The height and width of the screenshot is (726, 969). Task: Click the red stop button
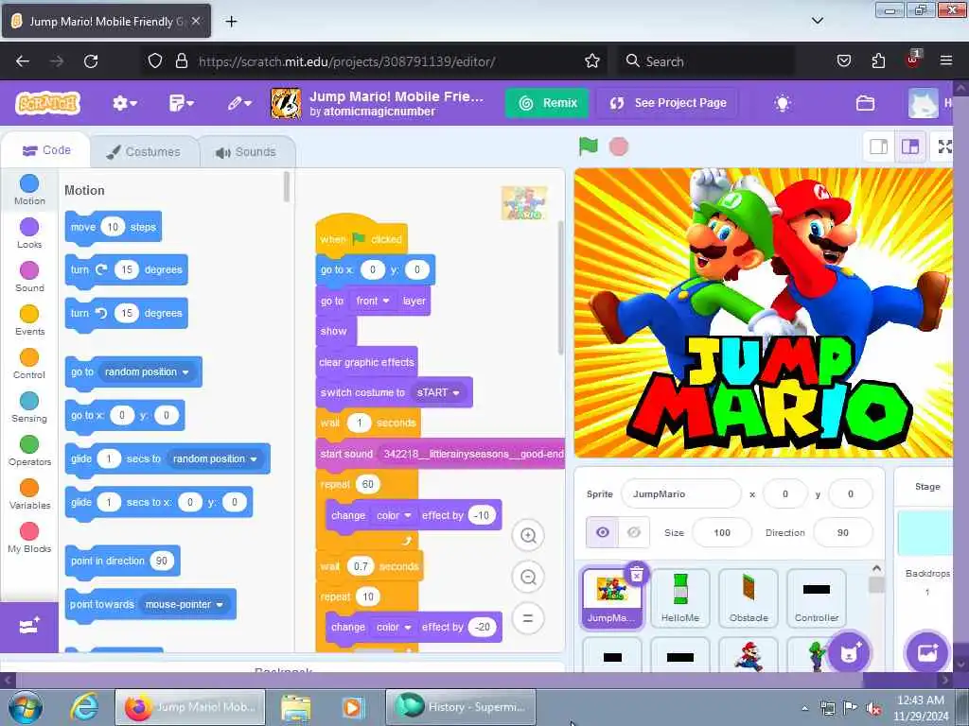619,147
